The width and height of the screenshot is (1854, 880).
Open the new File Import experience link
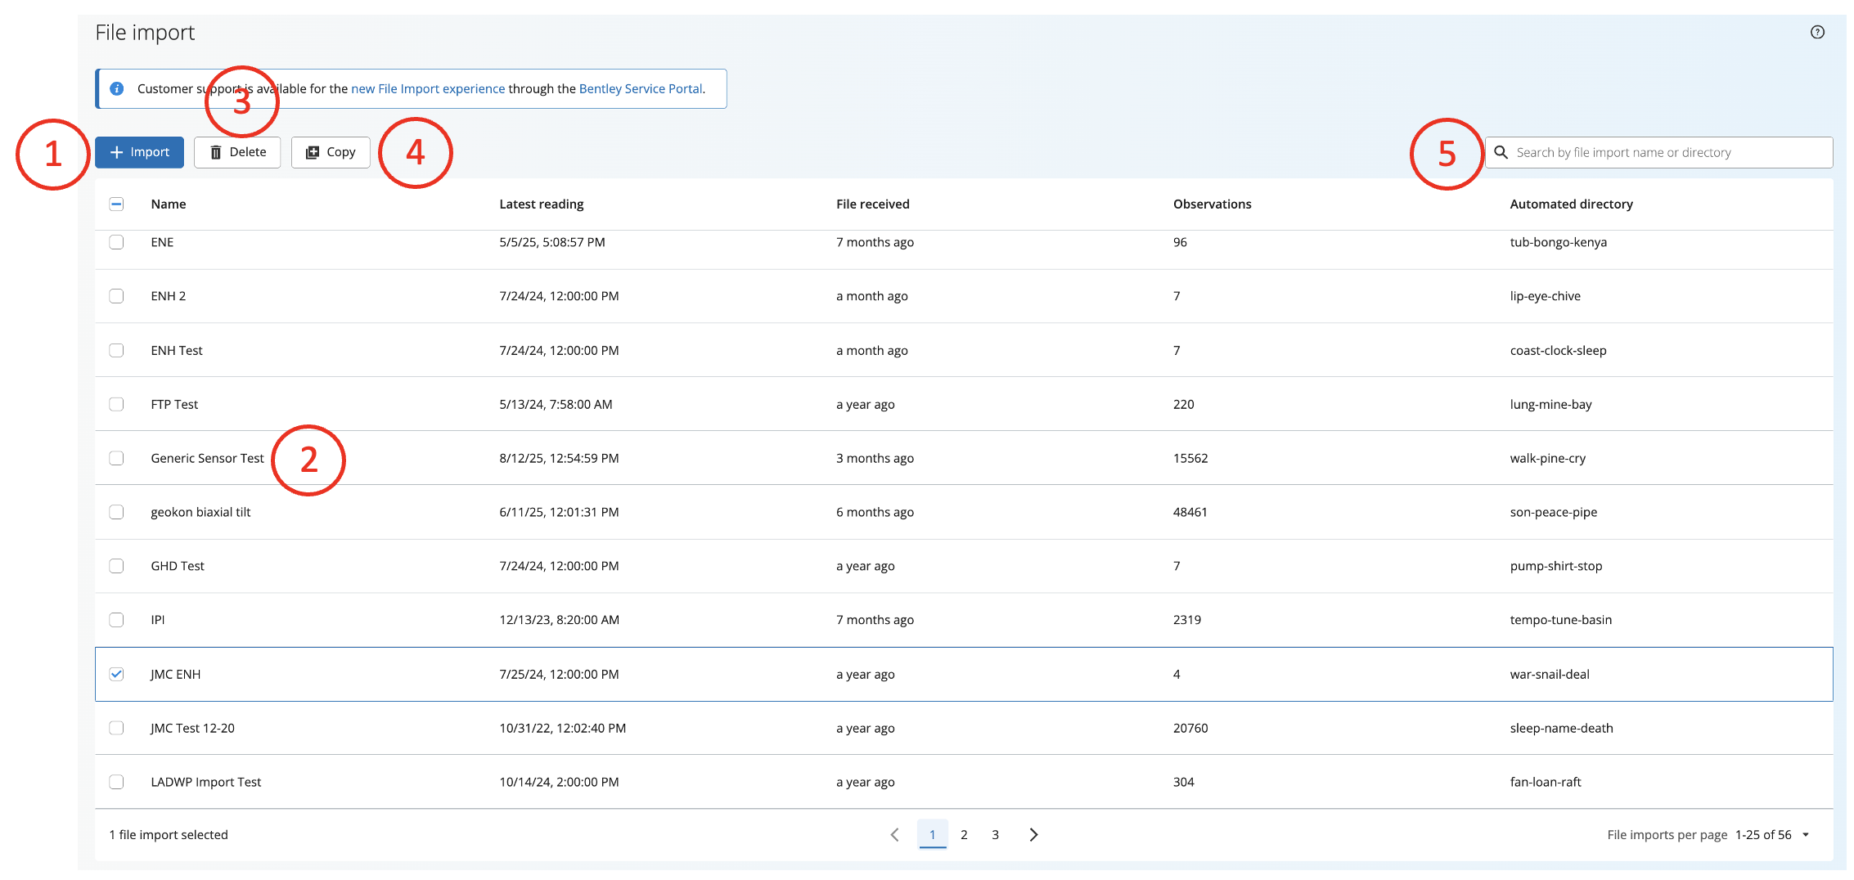(428, 89)
